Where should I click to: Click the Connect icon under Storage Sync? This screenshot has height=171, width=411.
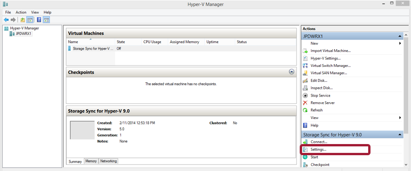pos(305,142)
